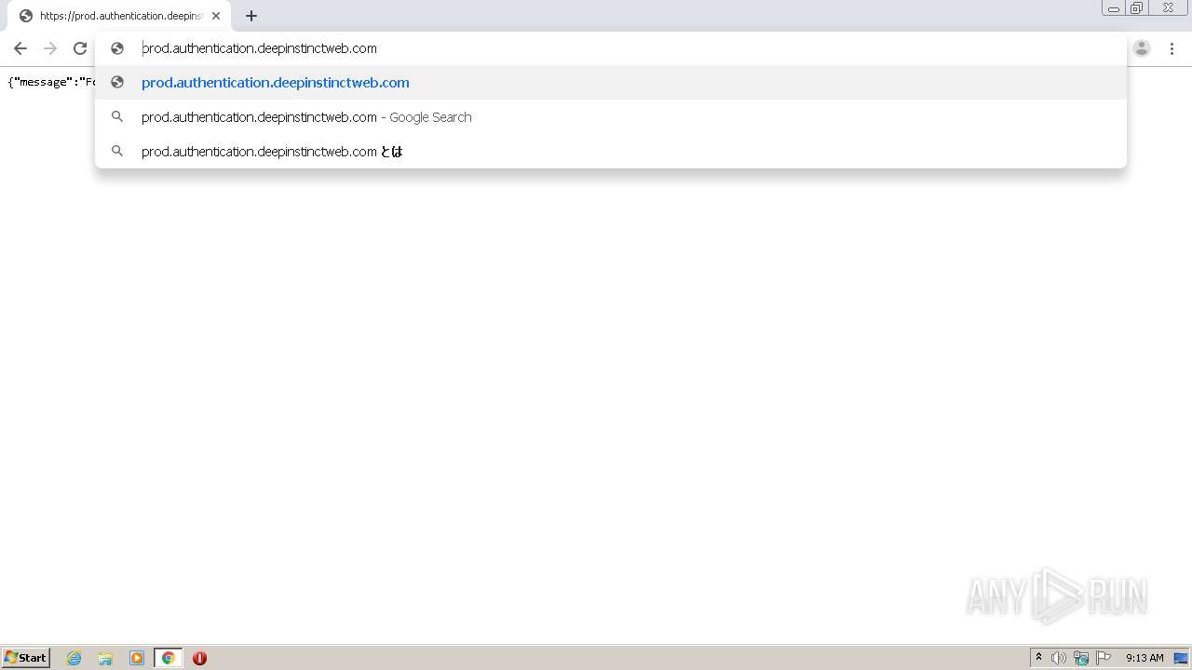Open a new browser tab
Image resolution: width=1192 pixels, height=670 pixels.
coord(251,16)
